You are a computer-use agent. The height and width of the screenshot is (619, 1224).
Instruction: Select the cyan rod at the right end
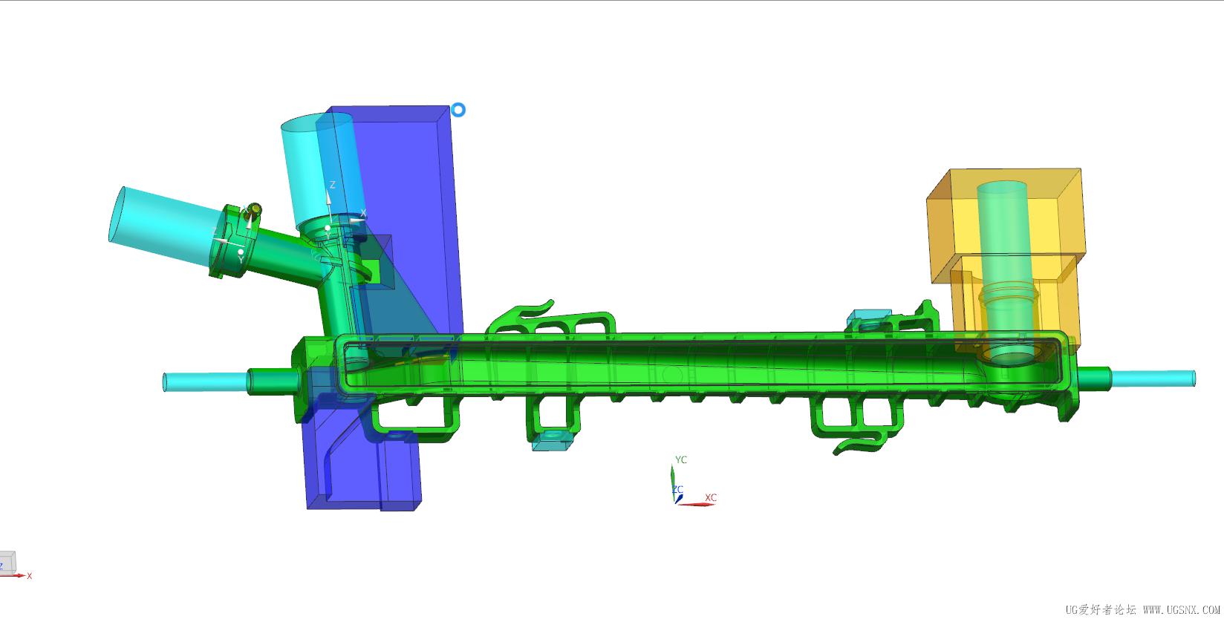coord(1153,379)
